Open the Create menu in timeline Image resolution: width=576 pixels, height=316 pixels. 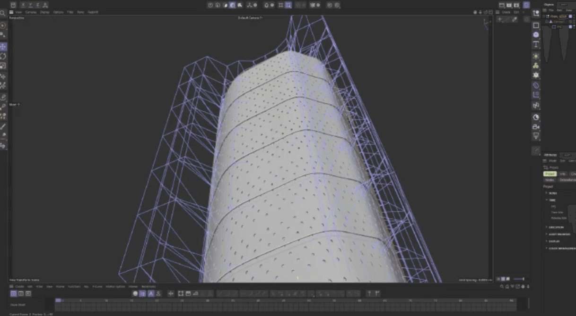(x=19, y=286)
